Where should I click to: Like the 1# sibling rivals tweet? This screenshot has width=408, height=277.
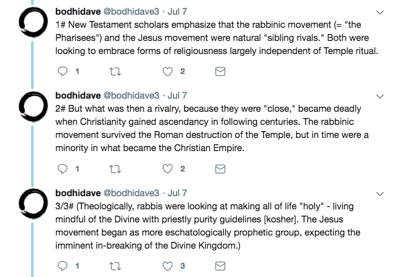pos(168,72)
